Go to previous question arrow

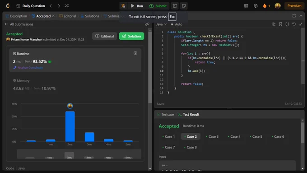tap(51, 6)
